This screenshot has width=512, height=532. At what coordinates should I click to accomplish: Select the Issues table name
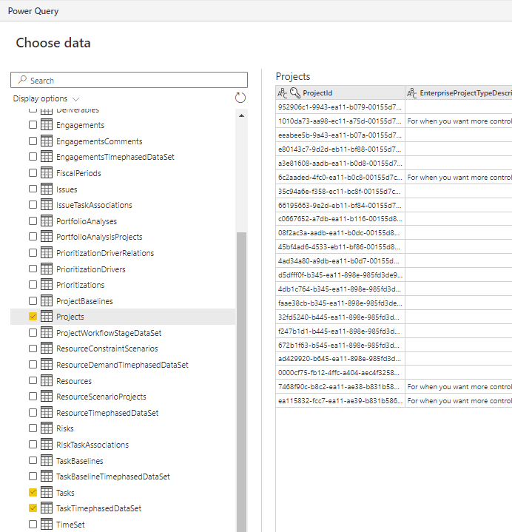[x=67, y=189]
